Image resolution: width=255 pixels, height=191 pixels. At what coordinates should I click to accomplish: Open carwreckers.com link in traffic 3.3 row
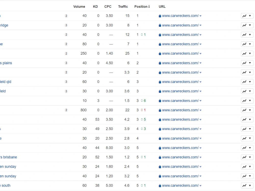(180, 72)
